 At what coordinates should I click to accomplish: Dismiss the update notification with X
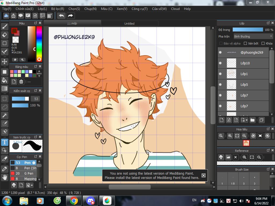click(x=204, y=175)
